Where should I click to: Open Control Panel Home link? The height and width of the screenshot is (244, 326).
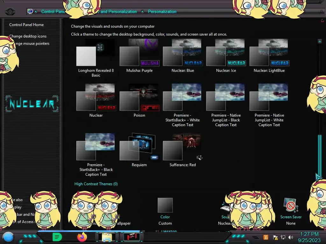click(x=26, y=25)
